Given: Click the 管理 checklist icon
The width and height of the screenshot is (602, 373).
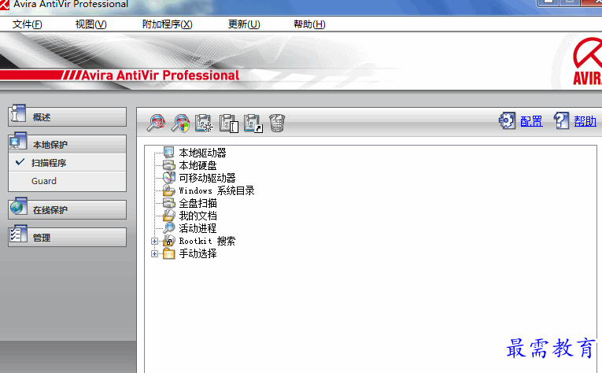Looking at the screenshot, I should [17, 234].
